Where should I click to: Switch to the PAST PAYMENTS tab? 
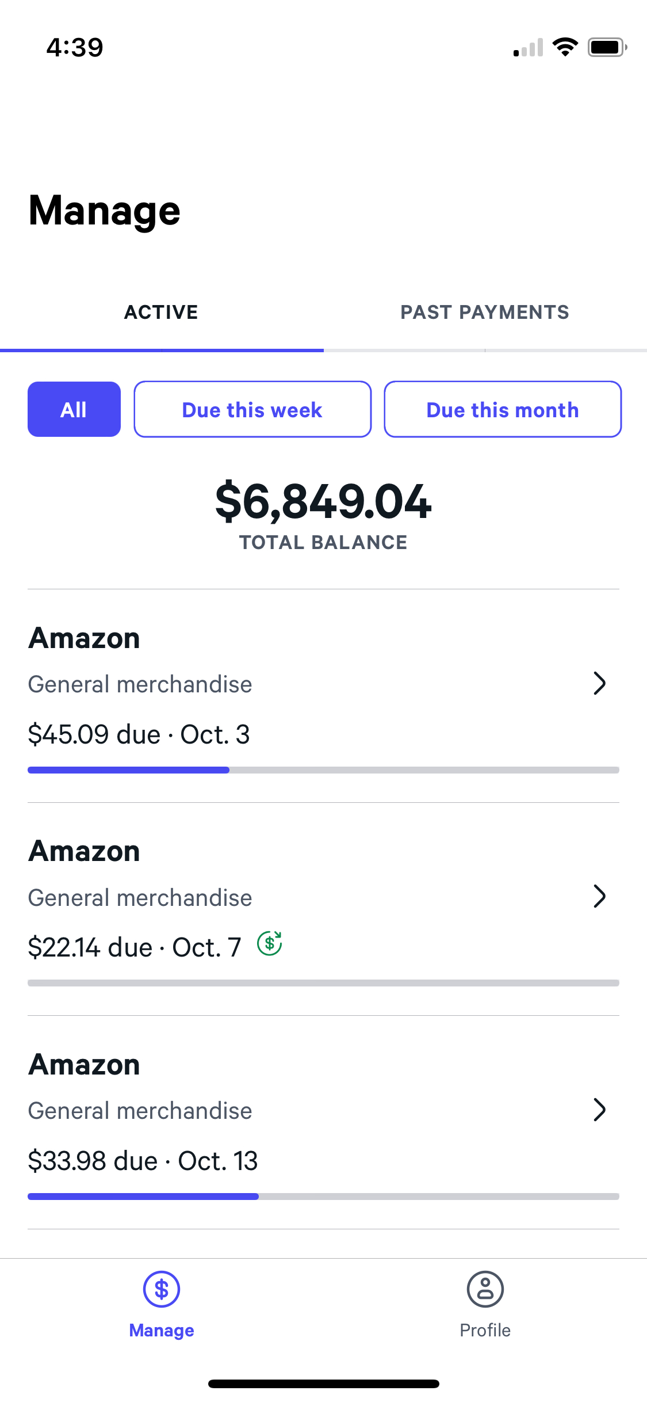point(485,312)
